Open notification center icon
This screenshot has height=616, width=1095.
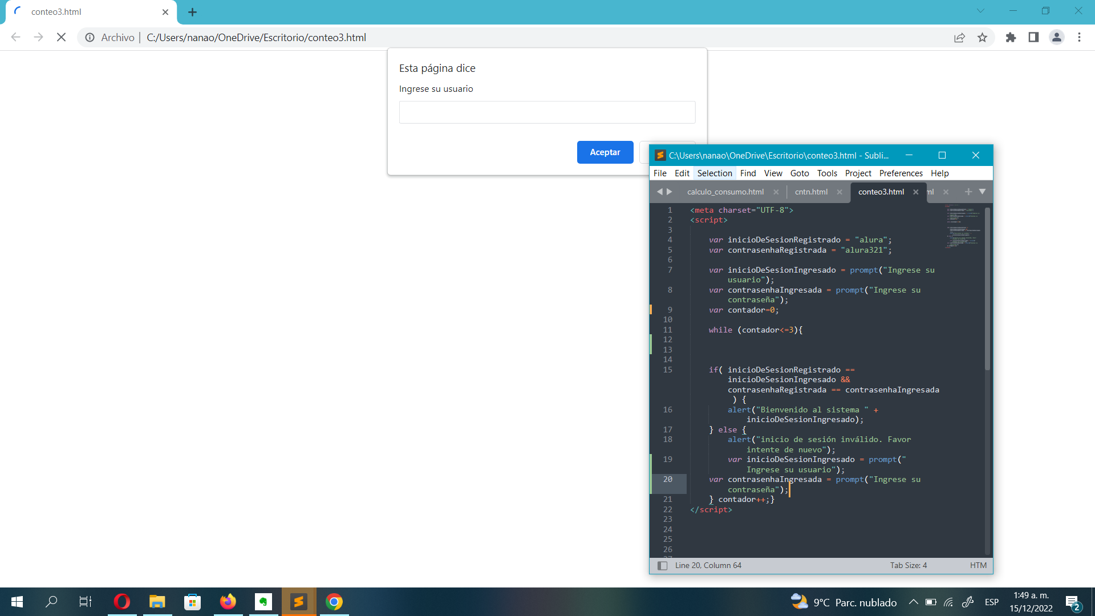click(x=1073, y=602)
